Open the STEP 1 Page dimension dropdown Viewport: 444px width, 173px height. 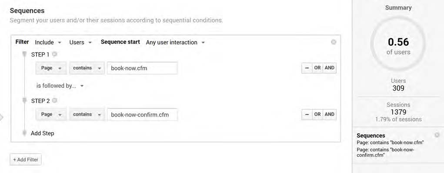[51, 68]
